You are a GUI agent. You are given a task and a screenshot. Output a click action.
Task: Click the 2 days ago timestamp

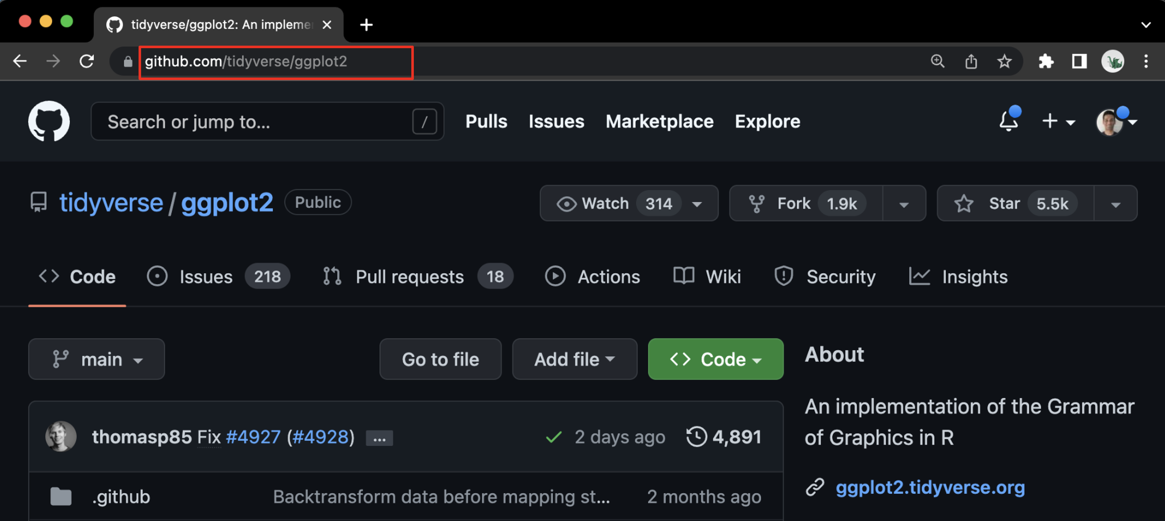pyautogui.click(x=619, y=437)
